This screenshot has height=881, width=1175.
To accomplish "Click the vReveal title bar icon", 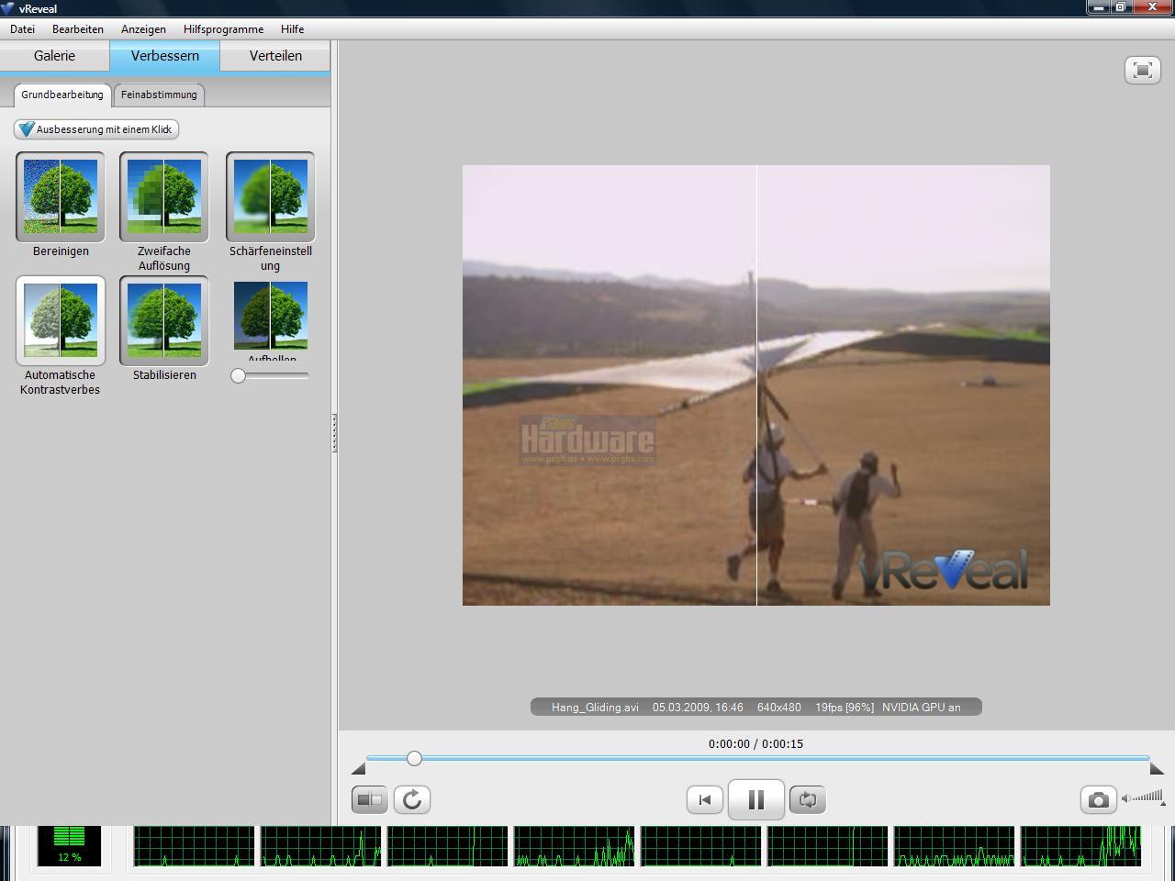I will click(8, 8).
